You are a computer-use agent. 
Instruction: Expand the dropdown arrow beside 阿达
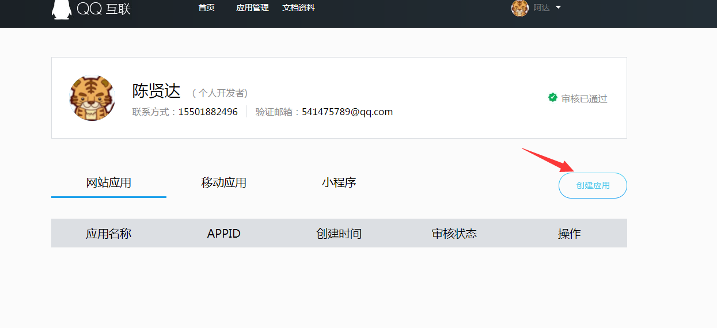558,7
